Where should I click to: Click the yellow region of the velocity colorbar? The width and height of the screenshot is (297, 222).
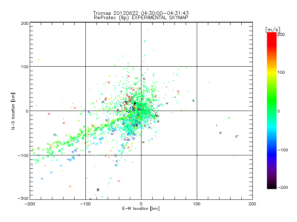click(272, 73)
